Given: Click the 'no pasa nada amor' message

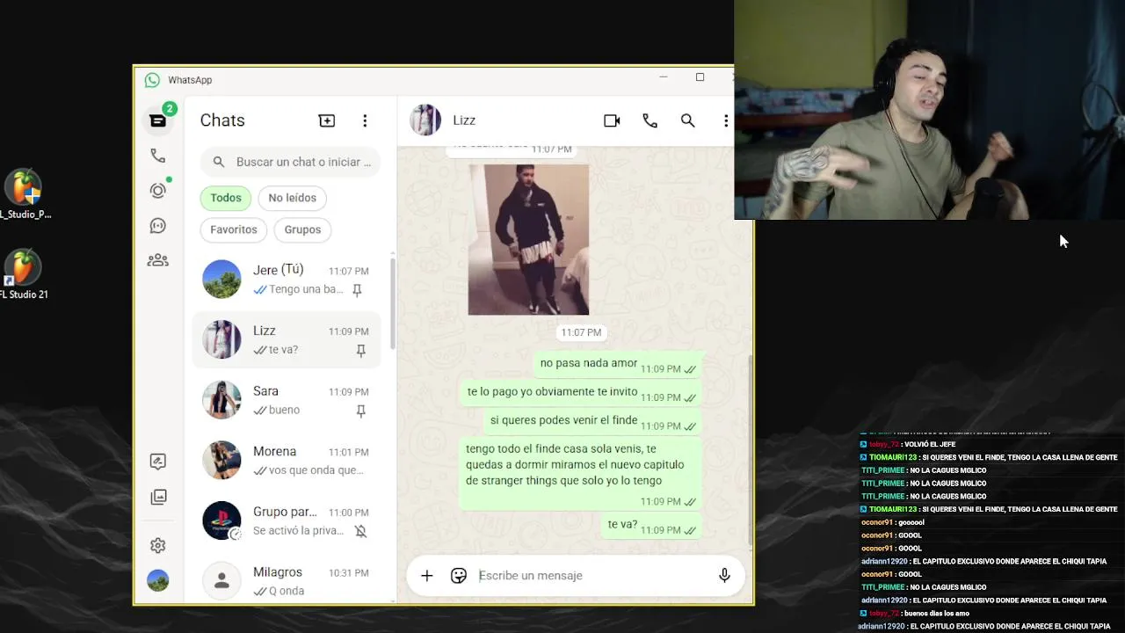Looking at the screenshot, I should (x=617, y=364).
